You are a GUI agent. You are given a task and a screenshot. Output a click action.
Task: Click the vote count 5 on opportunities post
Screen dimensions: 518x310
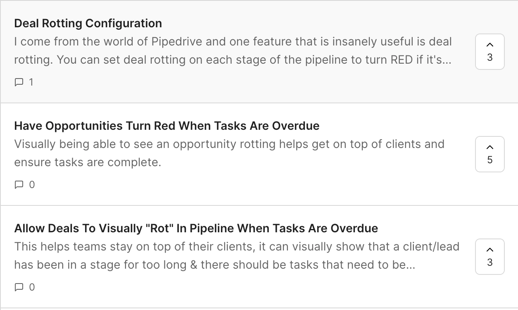(x=490, y=160)
